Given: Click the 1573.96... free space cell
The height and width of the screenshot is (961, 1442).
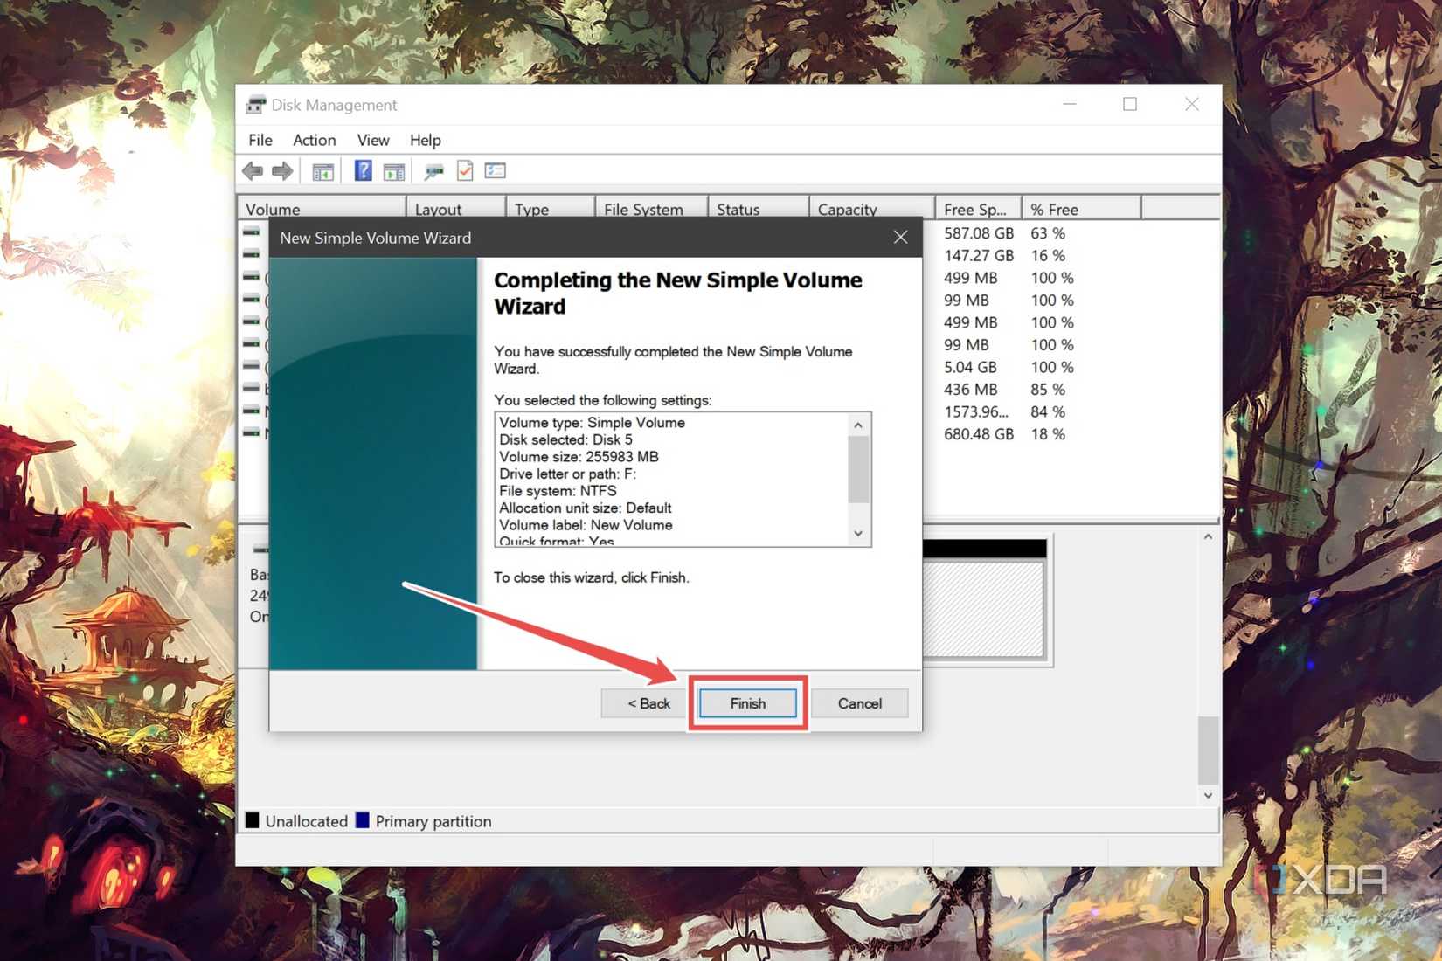Looking at the screenshot, I should [x=975, y=411].
